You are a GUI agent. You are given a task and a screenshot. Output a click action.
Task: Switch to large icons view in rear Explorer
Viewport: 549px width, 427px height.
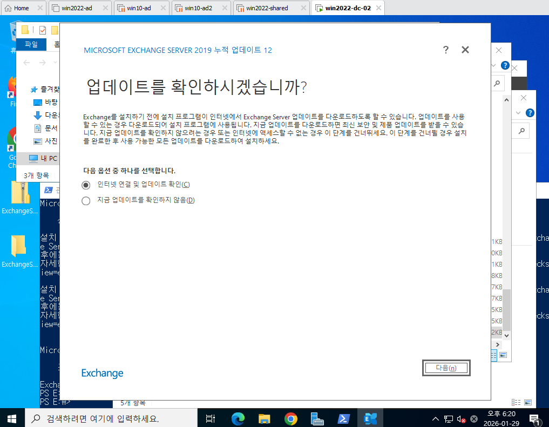503,355
